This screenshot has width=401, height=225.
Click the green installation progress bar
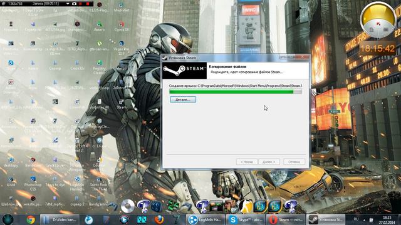(236, 92)
